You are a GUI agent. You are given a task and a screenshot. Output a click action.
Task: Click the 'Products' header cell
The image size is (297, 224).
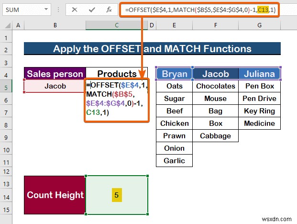tap(117, 74)
